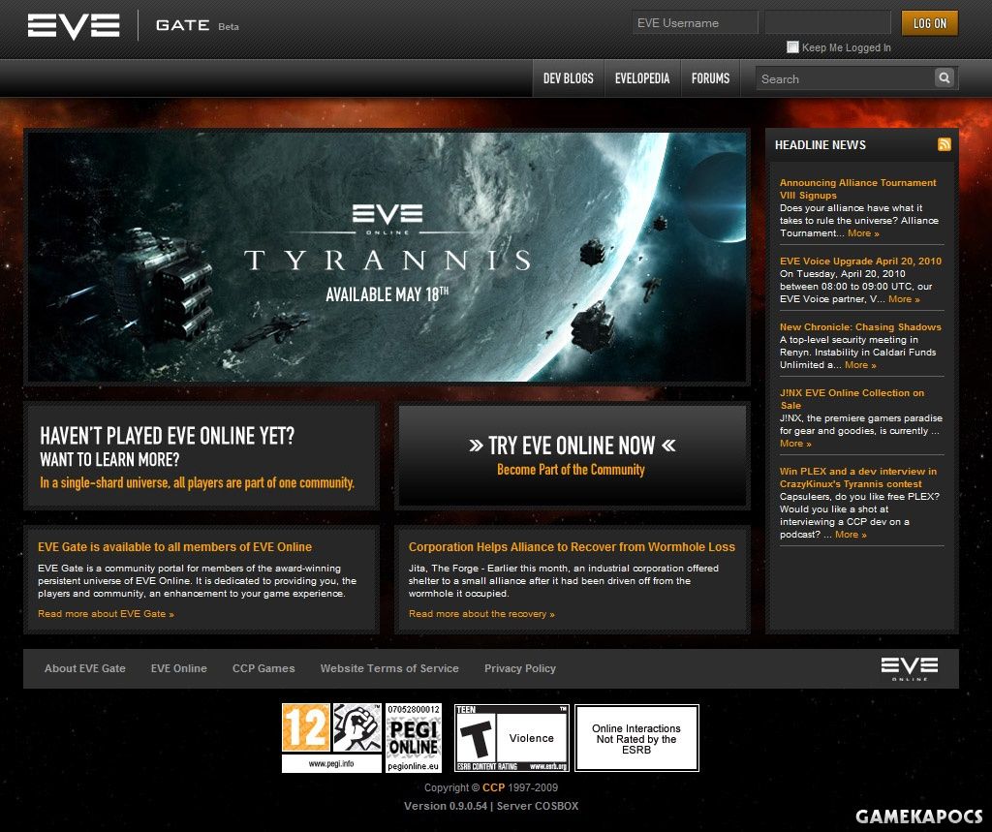Open the Headline News RSS feed icon
Viewport: 992px width, 832px height.
(x=944, y=144)
